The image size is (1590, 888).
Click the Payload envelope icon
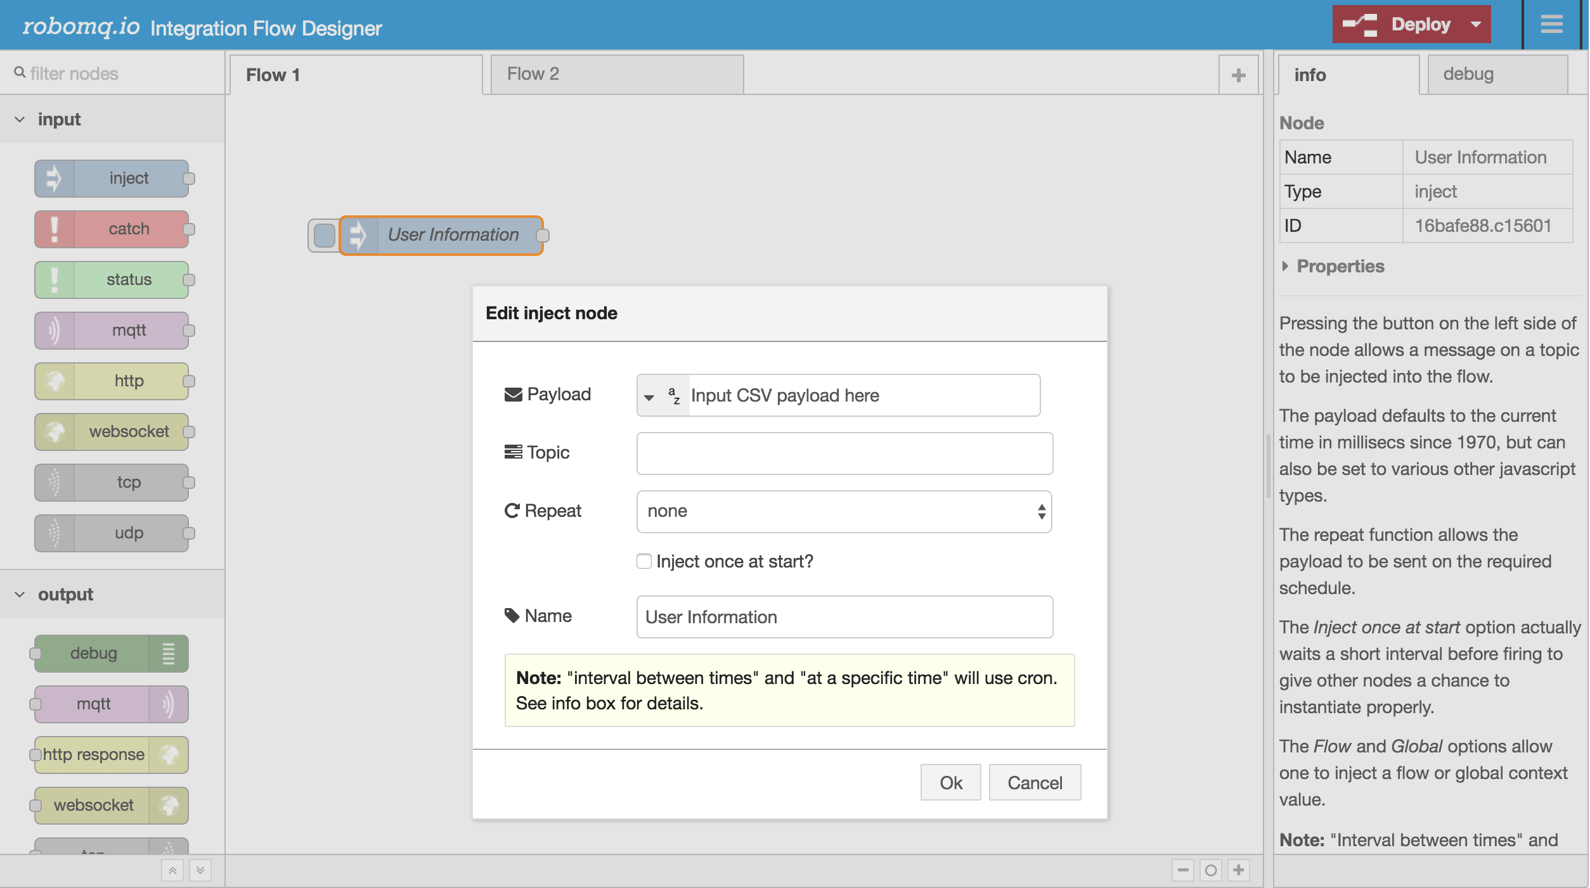(513, 395)
